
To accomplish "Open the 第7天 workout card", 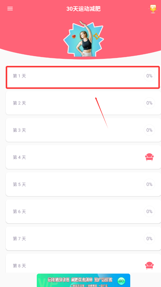I will pyautogui.click(x=84, y=238).
